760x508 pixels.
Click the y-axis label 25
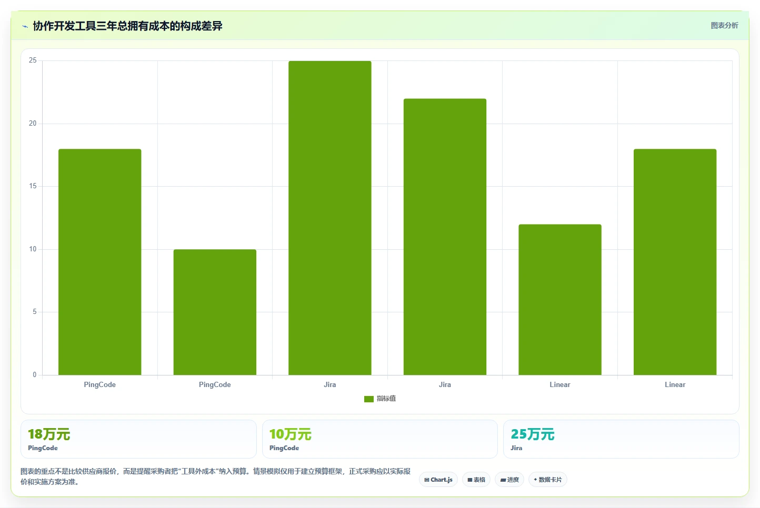pos(33,60)
